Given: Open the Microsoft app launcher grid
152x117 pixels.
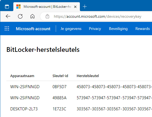Looking at the screenshot, I should (7, 29).
